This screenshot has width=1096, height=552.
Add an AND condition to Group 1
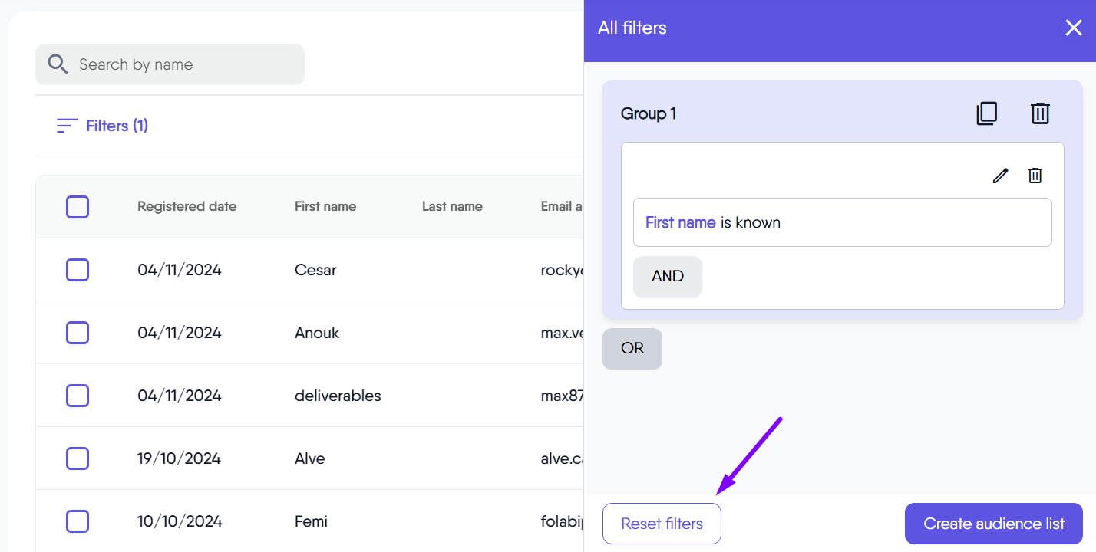click(x=667, y=277)
